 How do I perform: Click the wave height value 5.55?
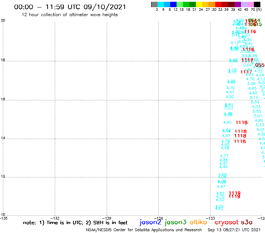pyautogui.click(x=257, y=111)
